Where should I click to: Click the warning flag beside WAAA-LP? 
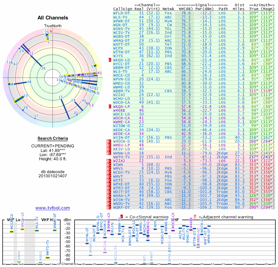(x=109, y=196)
